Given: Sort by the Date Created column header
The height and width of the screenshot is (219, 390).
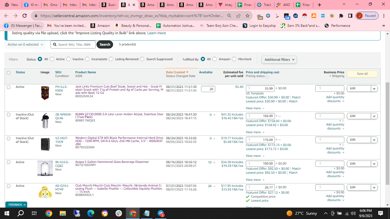Looking at the screenshot, I should [177, 72].
